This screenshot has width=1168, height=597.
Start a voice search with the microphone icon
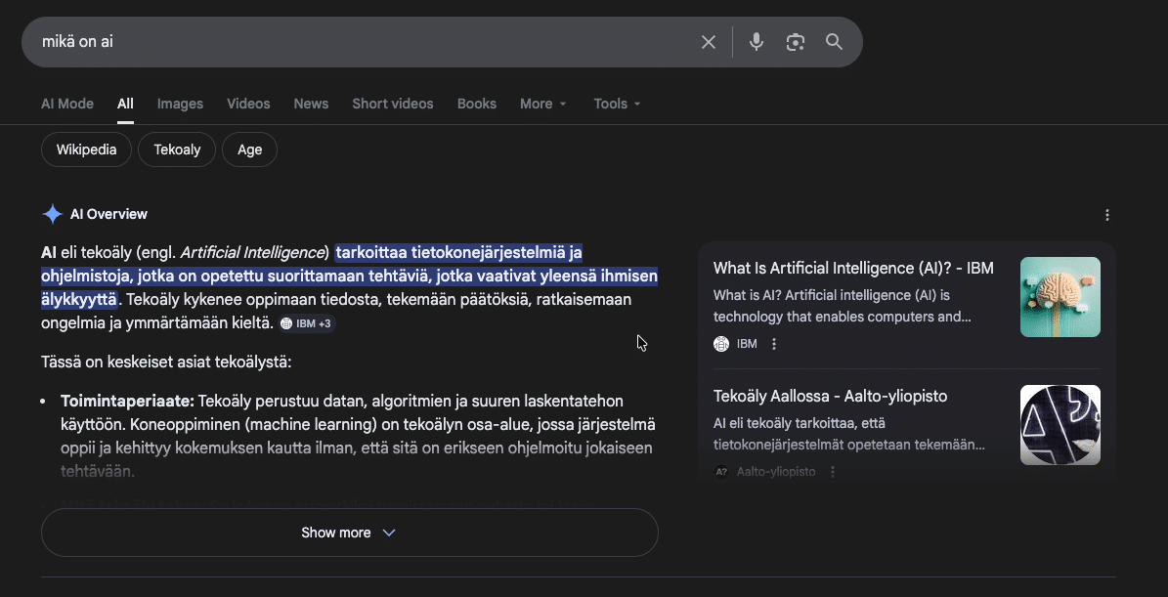[756, 41]
